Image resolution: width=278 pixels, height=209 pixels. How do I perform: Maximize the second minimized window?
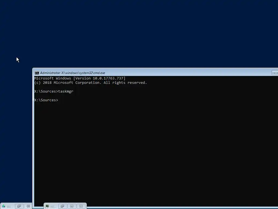coord(72,206)
